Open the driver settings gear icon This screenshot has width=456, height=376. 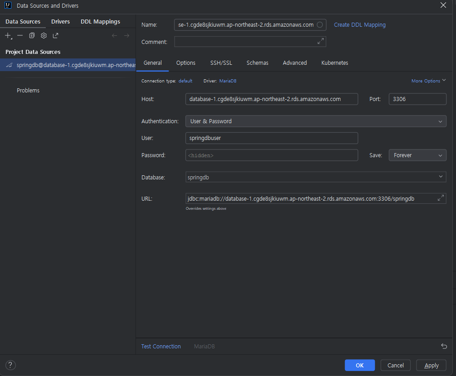[x=44, y=35]
